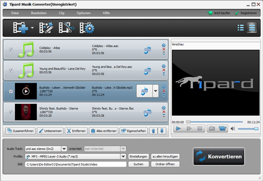263x181 pixels.
Task: Click the Alles entfernen button
Action: 104,131
